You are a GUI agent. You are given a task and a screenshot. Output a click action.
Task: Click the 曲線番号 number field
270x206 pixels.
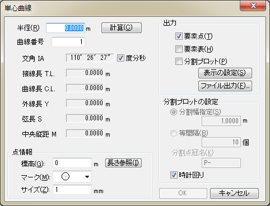(x=68, y=42)
